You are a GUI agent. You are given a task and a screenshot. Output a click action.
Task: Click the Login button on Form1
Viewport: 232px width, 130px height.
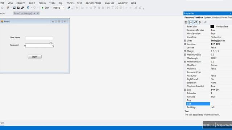click(x=35, y=57)
